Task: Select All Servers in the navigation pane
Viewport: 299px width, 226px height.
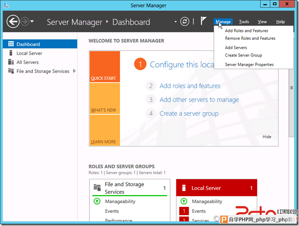Action: 27,62
